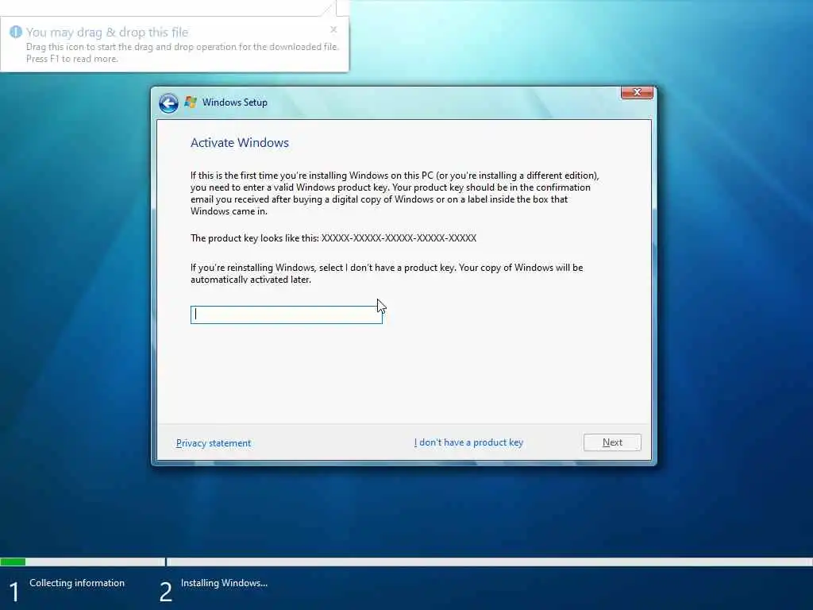Dismiss the drag & drop tooltip
Screen dimensions: 813x610
[x=333, y=29]
